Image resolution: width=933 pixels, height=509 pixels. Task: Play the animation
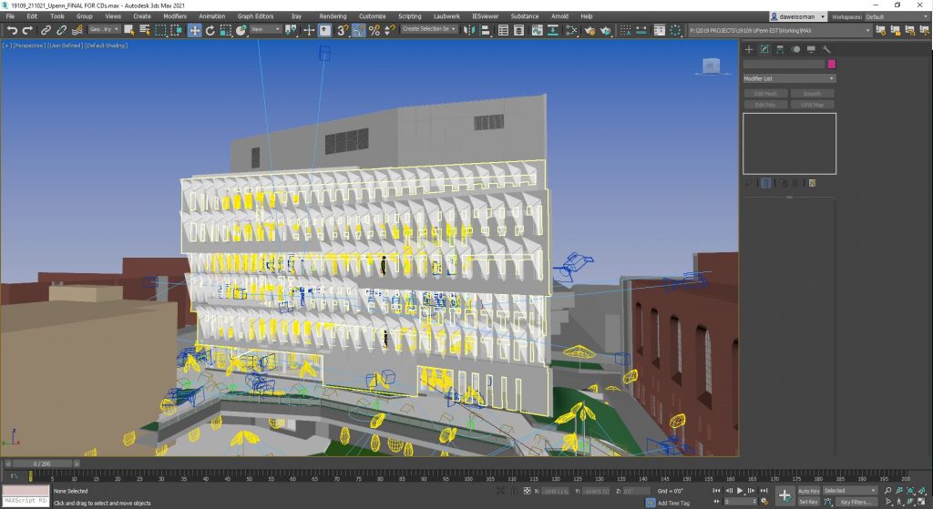[740, 491]
